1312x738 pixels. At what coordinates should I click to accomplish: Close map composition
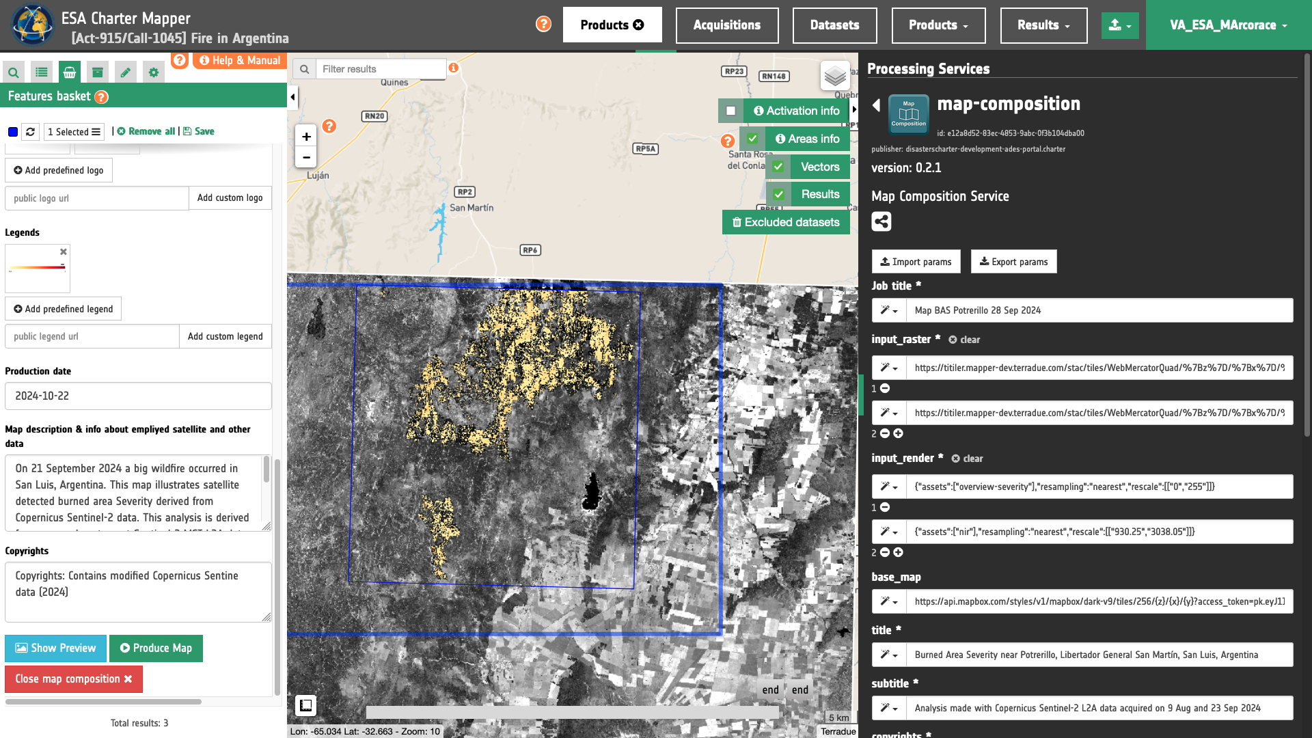tap(74, 679)
